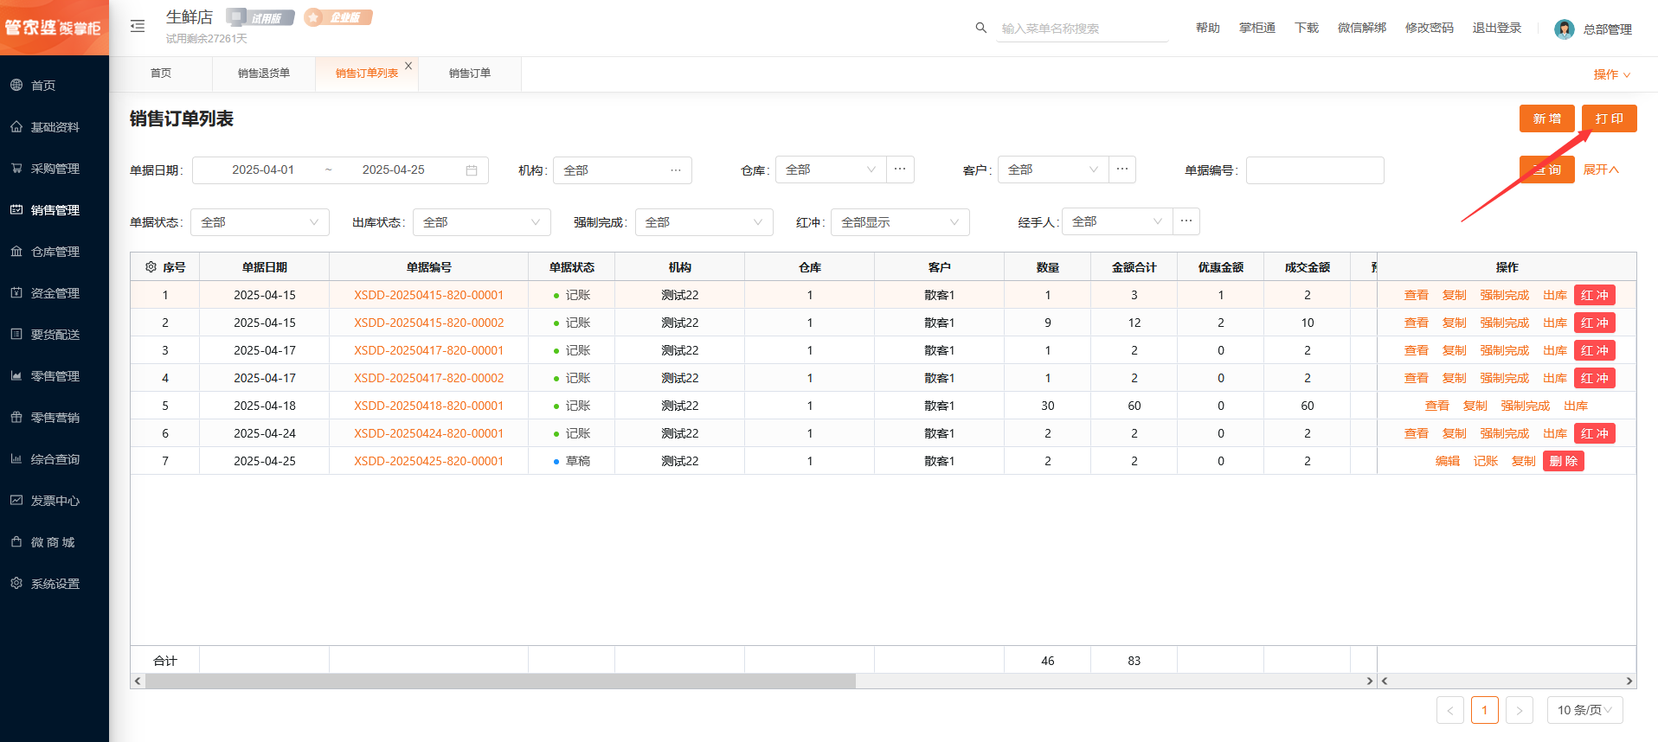Click the user avatar icon for 总部管理
Image resolution: width=1658 pixels, height=742 pixels.
[x=1564, y=29]
